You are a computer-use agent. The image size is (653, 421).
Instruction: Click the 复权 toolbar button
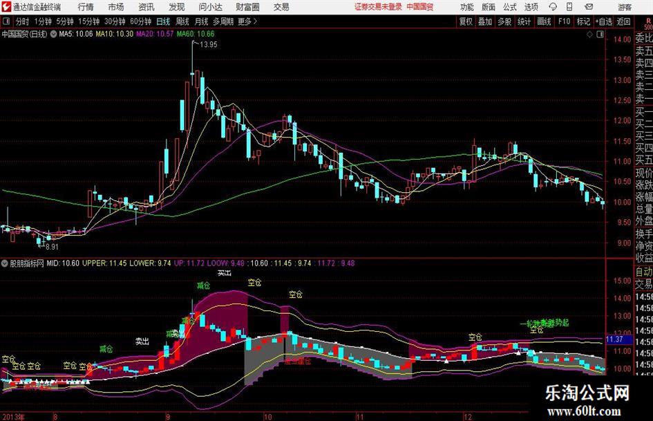pos(466,21)
